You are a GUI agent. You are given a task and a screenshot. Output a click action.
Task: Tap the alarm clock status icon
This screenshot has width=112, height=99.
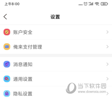[x=86, y=4]
